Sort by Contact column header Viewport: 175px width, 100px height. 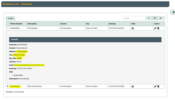click(63, 24)
